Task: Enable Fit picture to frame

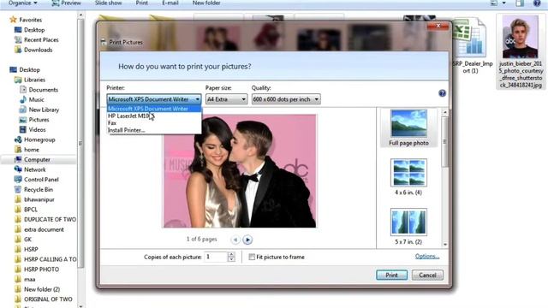Action: [x=252, y=257]
